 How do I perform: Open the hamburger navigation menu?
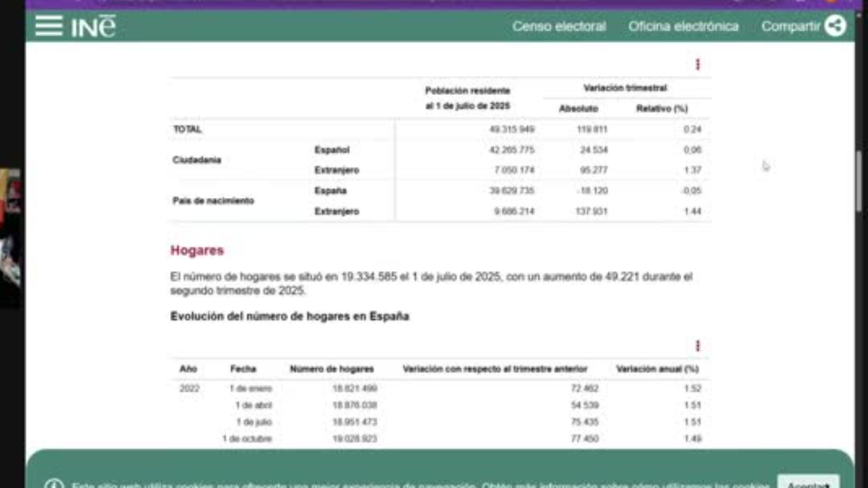coord(48,26)
